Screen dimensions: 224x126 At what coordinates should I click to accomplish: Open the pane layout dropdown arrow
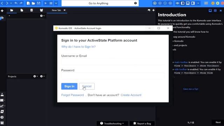point(198,3)
